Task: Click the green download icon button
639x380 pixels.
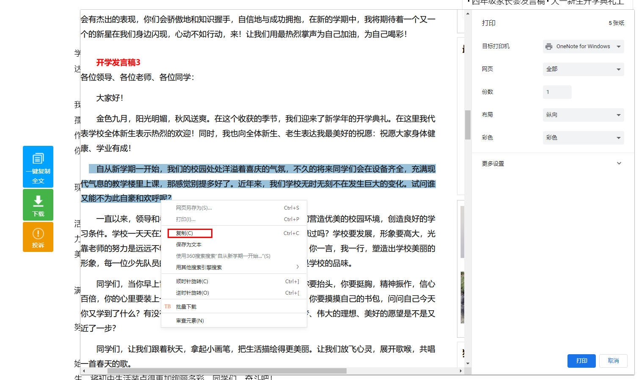Action: pos(38,205)
